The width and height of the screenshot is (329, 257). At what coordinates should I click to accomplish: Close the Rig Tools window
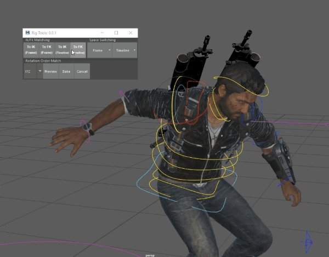[131, 33]
